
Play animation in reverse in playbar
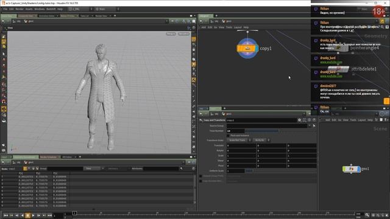click(x=22, y=215)
